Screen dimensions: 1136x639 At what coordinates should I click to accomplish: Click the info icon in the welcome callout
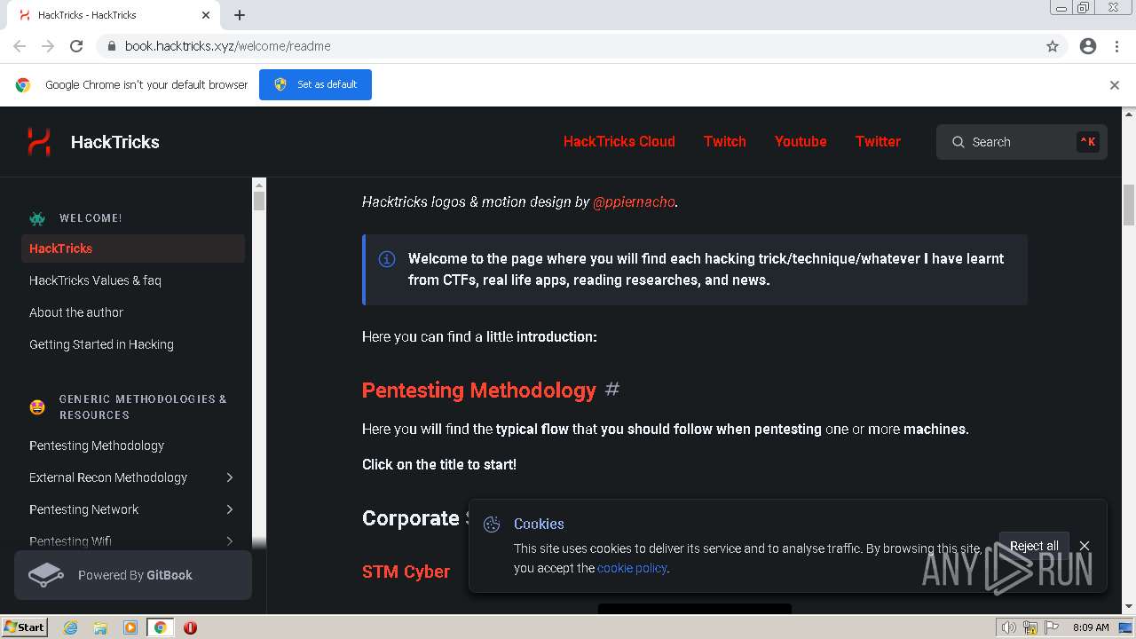pos(387,259)
